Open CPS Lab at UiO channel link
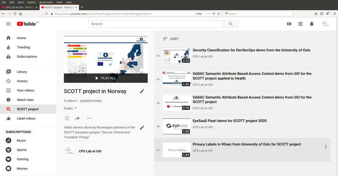Viewport: 338px width, 176px height. 90,151
